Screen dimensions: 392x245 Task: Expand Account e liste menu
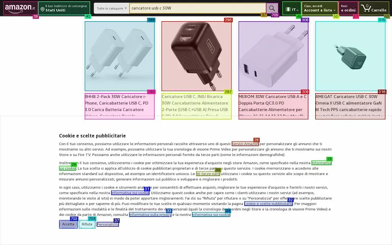320,8
